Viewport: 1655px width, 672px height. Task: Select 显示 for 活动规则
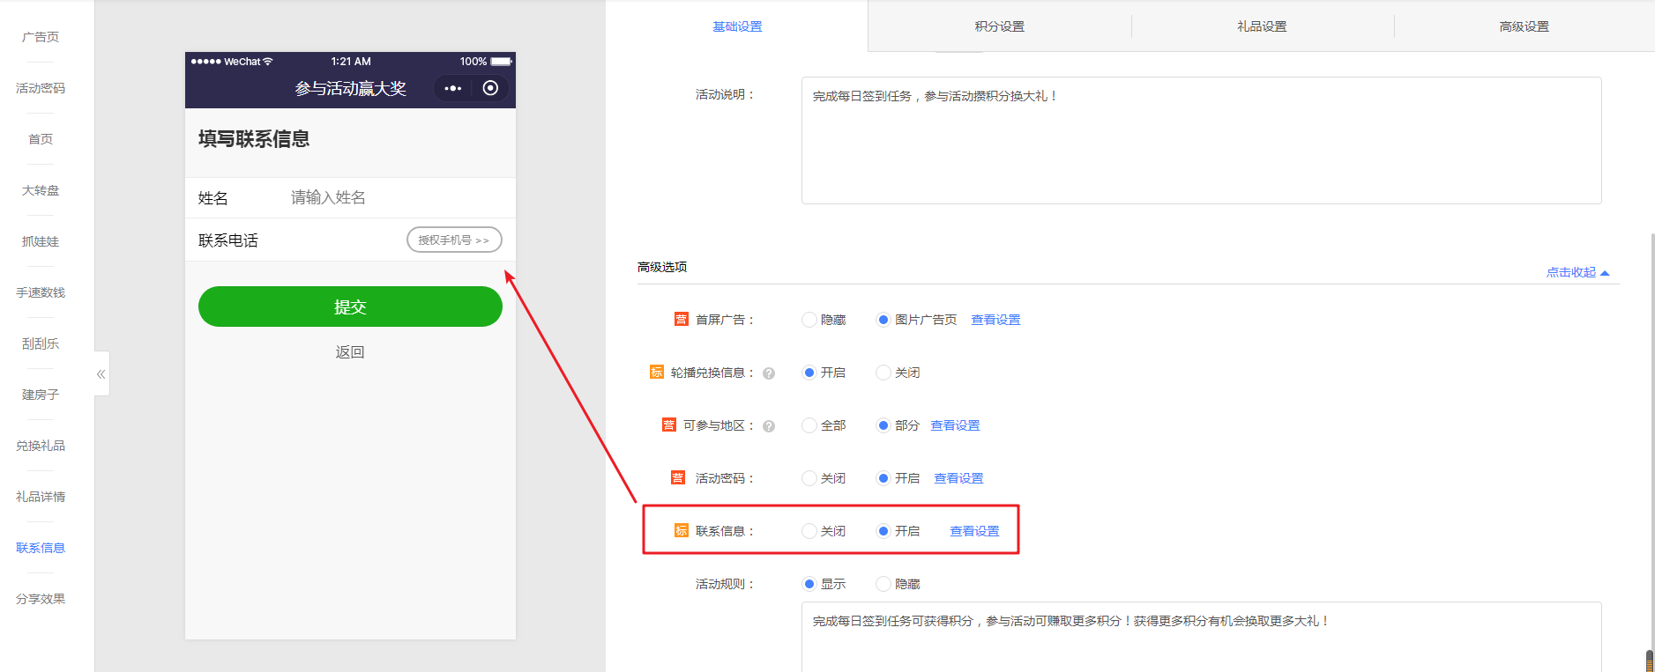coord(809,584)
